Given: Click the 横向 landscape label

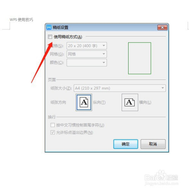Looking at the screenshot, I should (x=145, y=103).
